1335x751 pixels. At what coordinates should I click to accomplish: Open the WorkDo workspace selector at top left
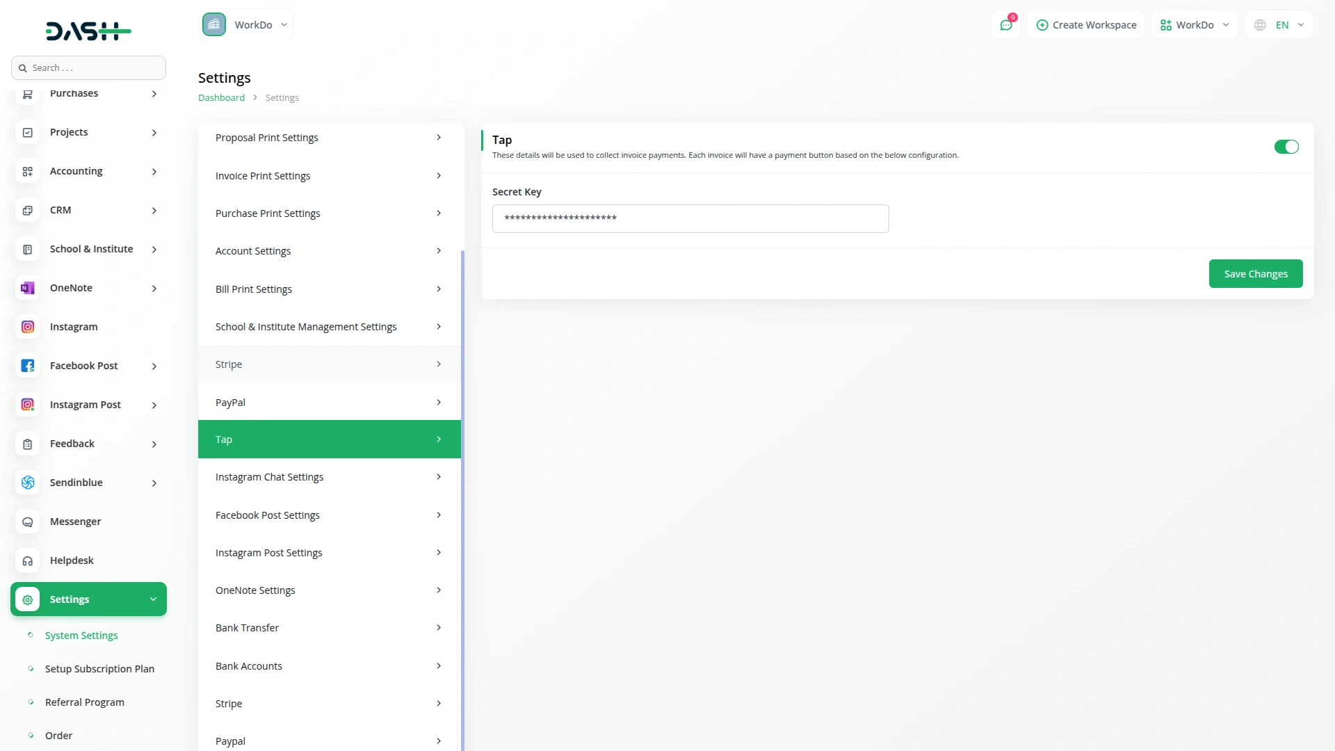point(246,25)
